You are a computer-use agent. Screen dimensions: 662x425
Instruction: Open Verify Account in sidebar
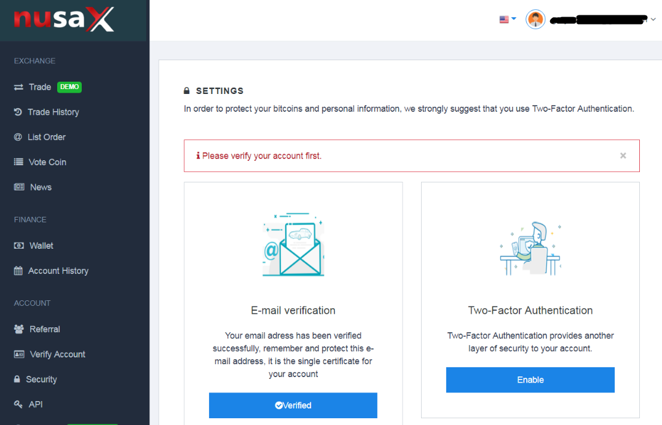pyautogui.click(x=50, y=354)
